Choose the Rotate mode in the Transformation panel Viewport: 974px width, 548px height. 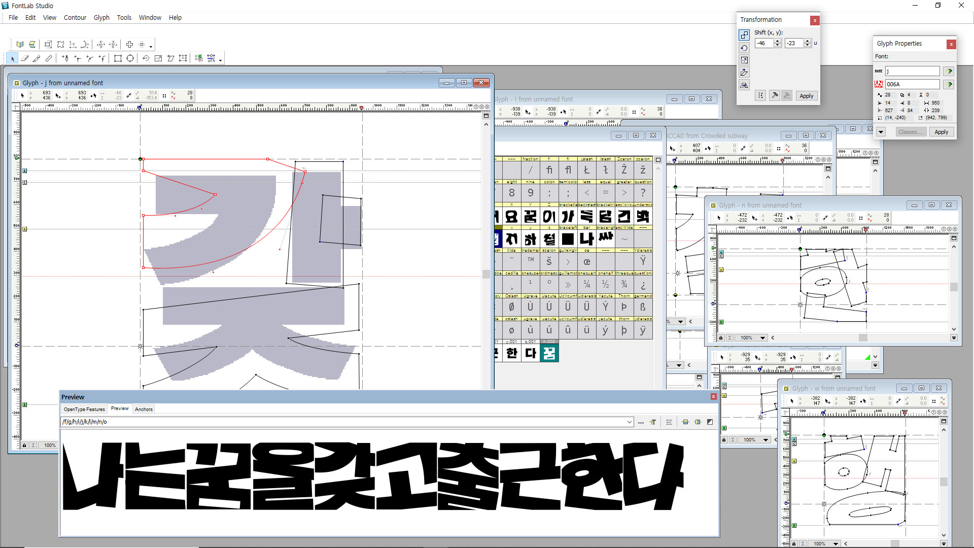click(x=744, y=48)
